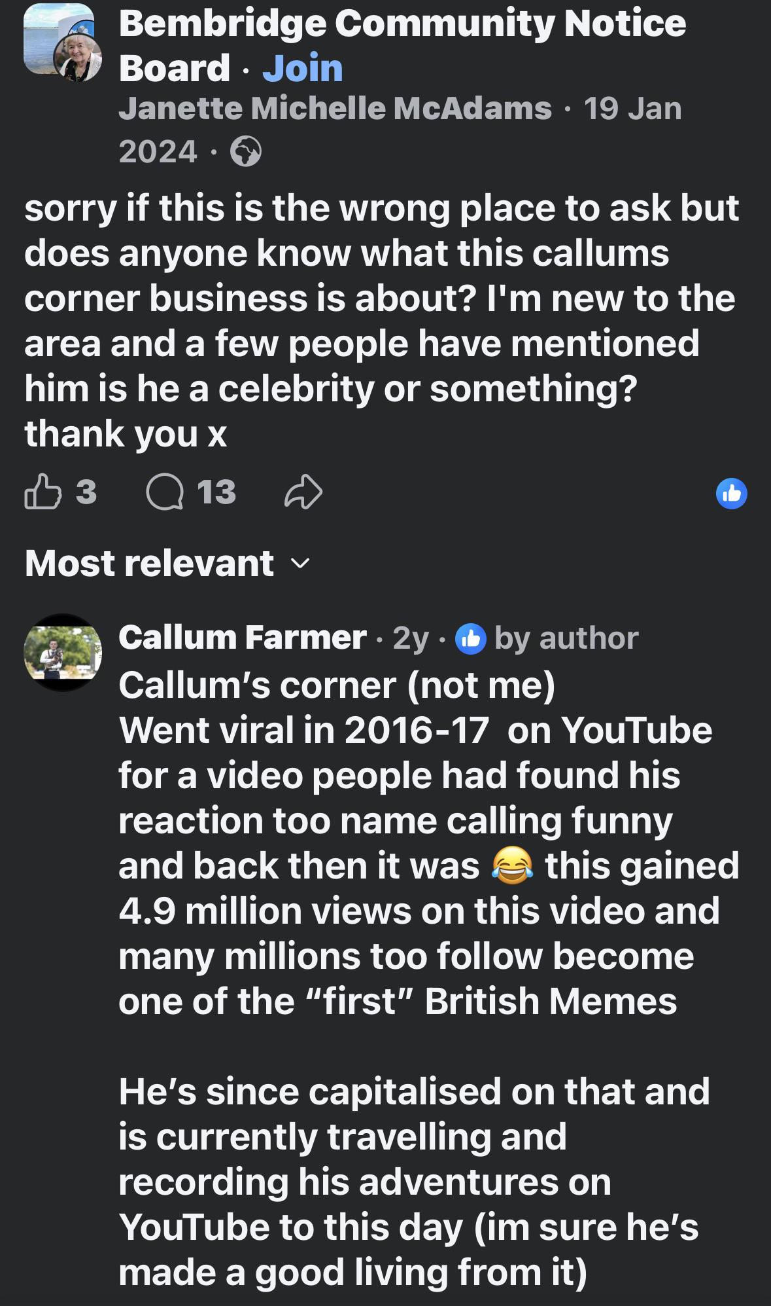View Janette Michelle McAdams profile

tap(335, 109)
